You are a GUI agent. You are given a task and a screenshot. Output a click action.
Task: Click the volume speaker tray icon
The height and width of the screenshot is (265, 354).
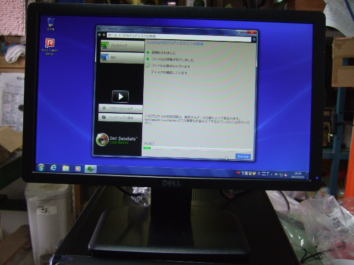(286, 175)
